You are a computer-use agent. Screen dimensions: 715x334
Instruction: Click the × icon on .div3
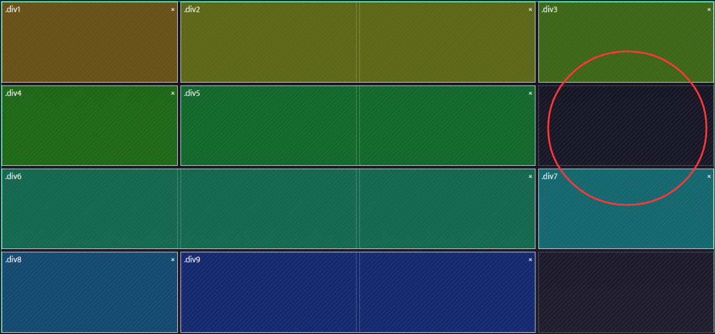point(709,10)
